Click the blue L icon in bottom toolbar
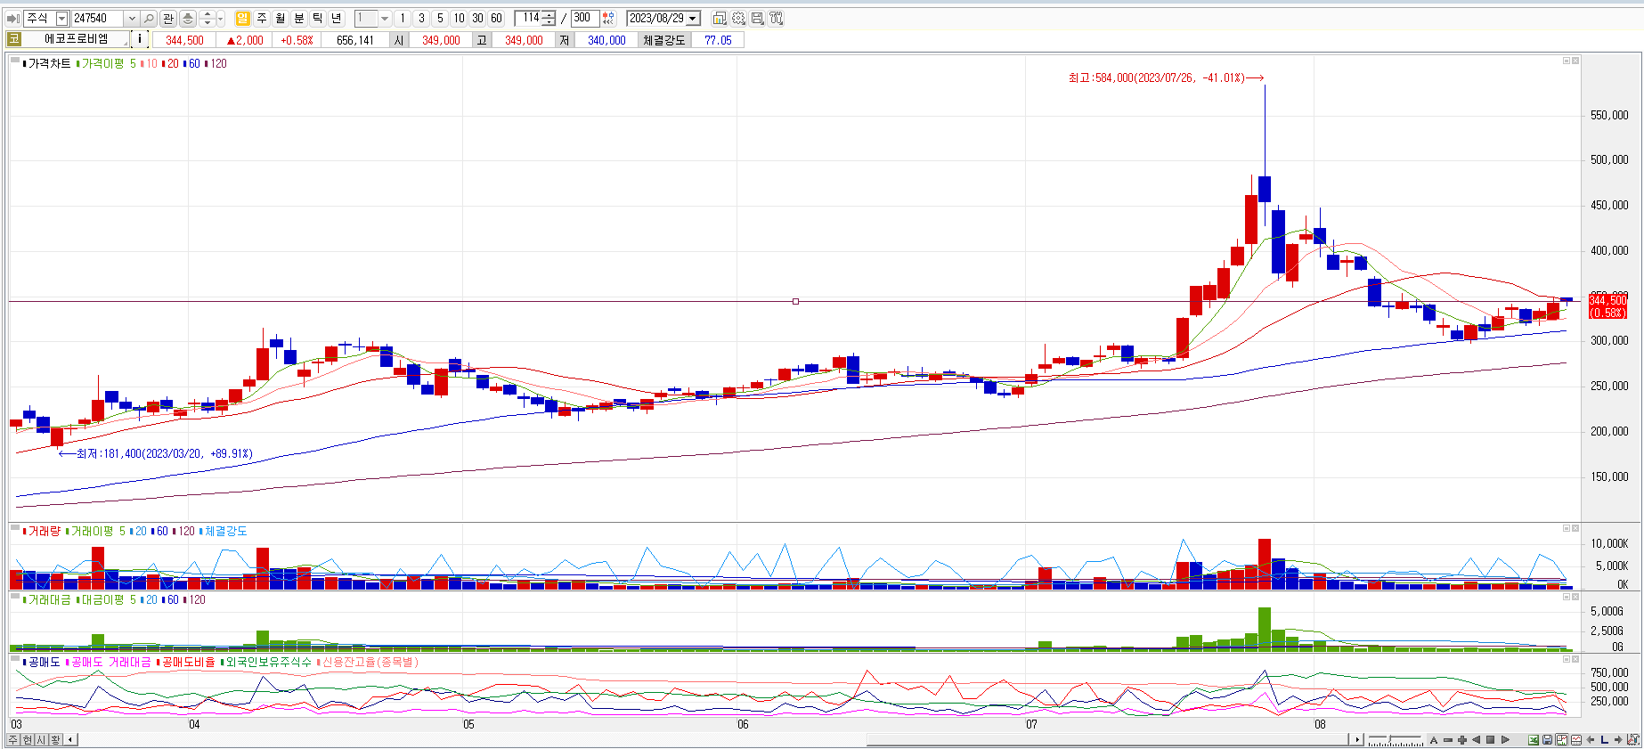This screenshot has width=1644, height=749. [x=1605, y=739]
